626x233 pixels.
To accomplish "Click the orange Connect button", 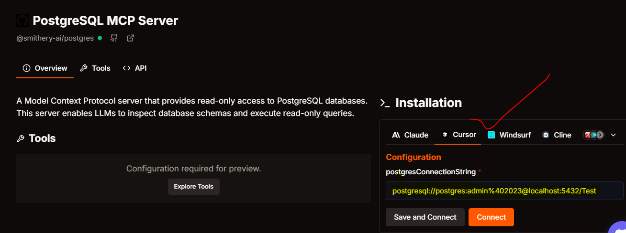I will coord(491,217).
